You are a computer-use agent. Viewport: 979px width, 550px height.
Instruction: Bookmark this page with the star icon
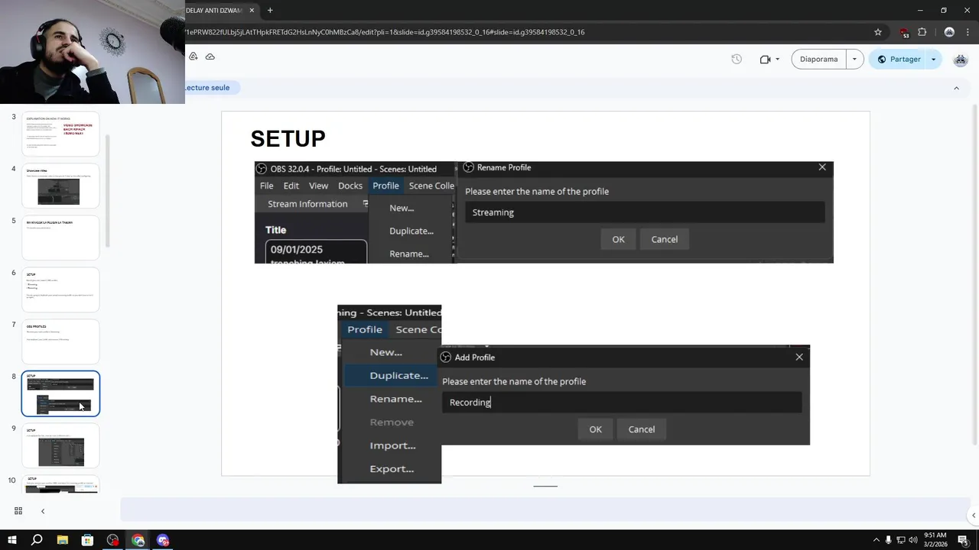coord(878,32)
